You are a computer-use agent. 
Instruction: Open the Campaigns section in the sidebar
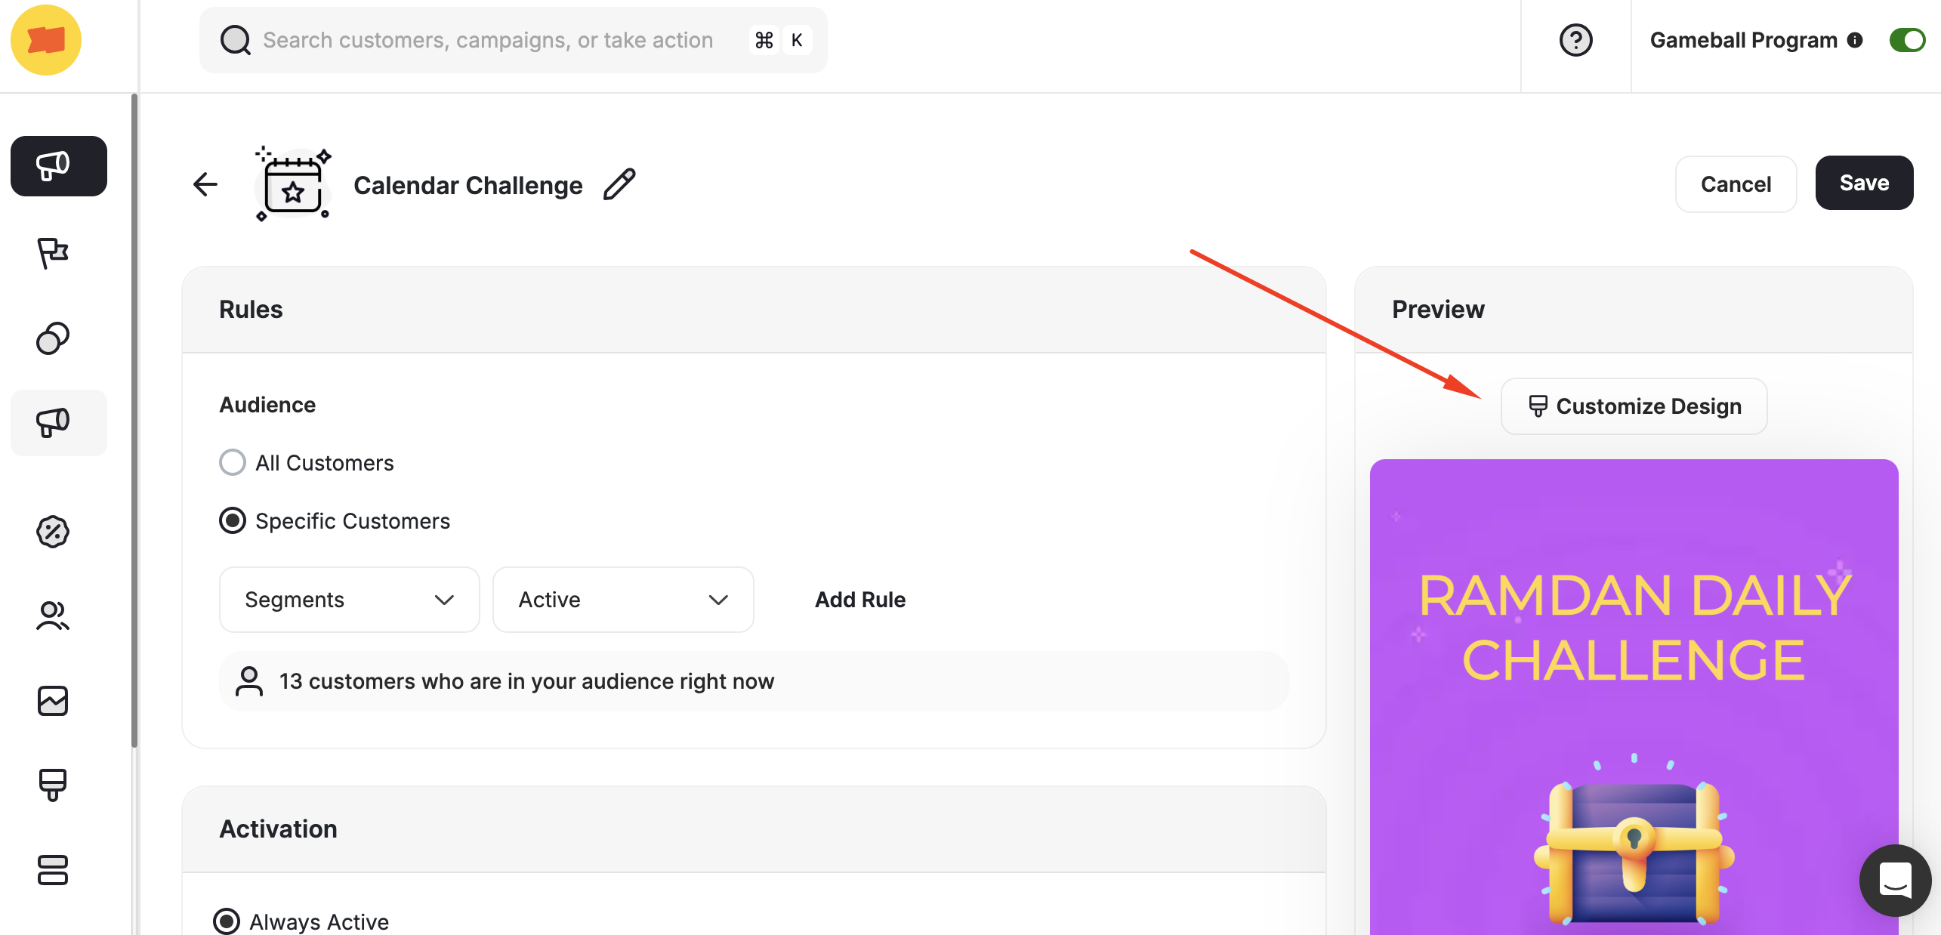pos(59,166)
